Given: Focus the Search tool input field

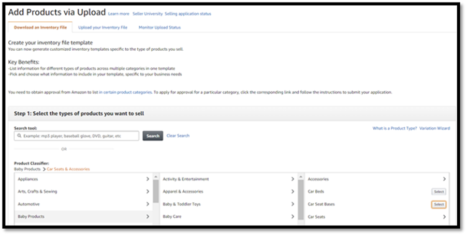Looking at the screenshot, I should 77,136.
